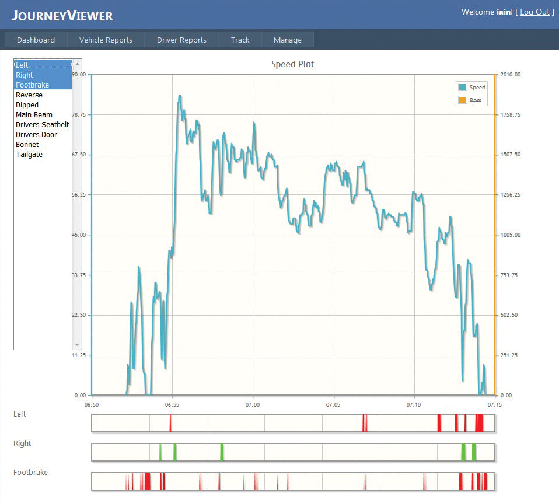The width and height of the screenshot is (559, 503).
Task: Select Drivers Seatbelt option
Action: click(42, 125)
